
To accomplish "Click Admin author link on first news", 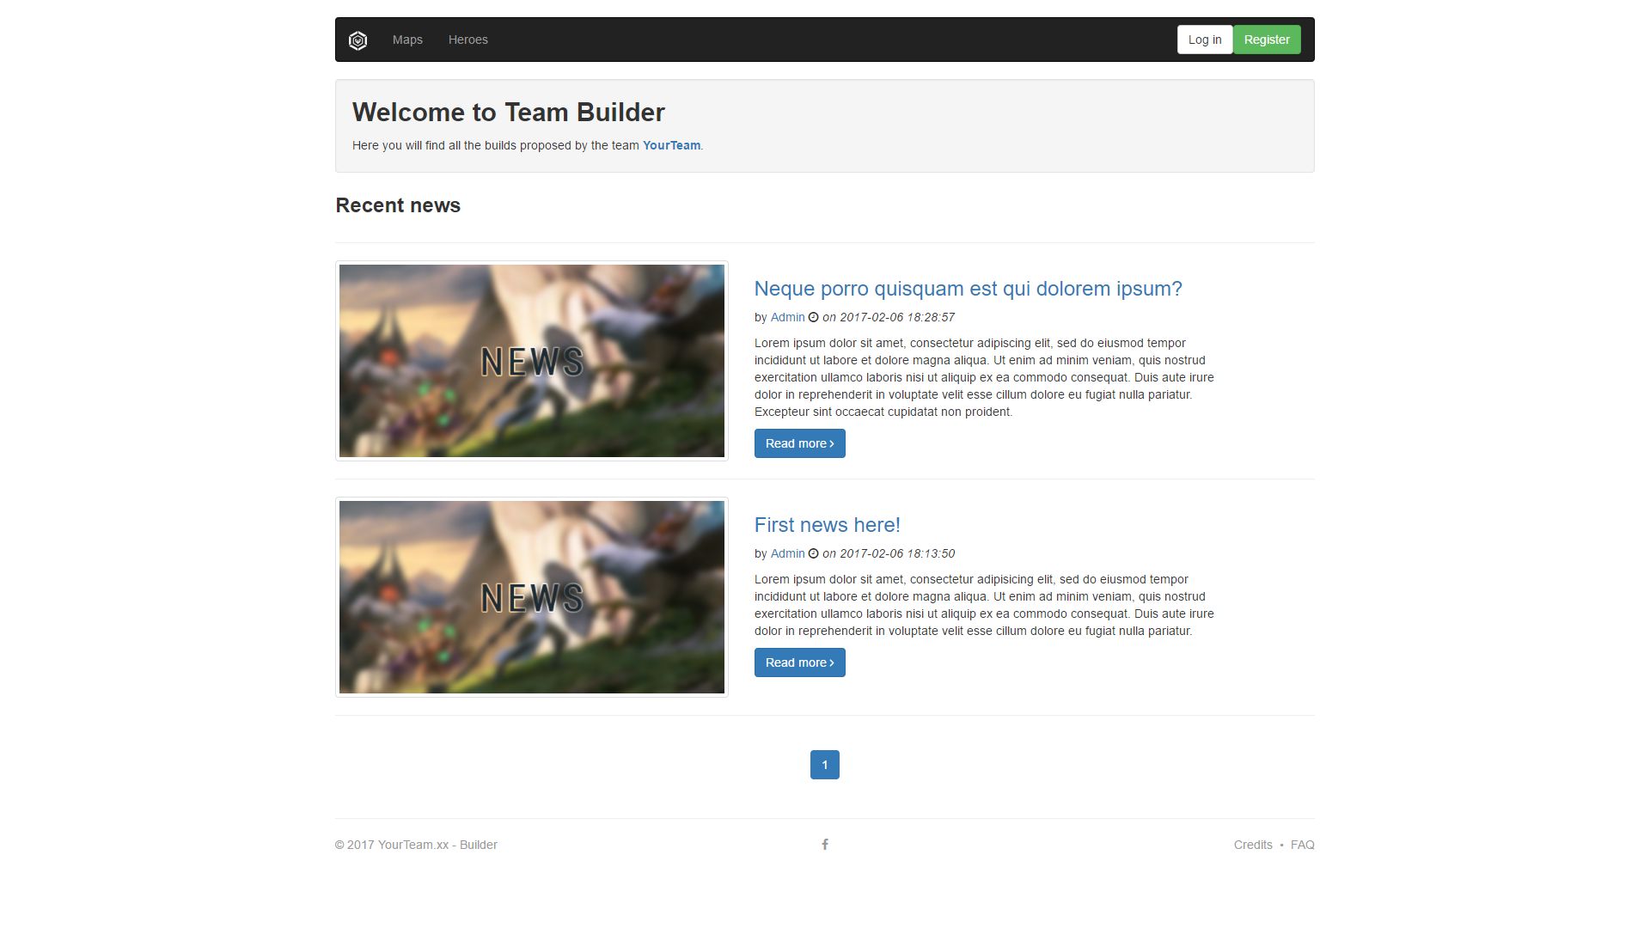I will (787, 317).
